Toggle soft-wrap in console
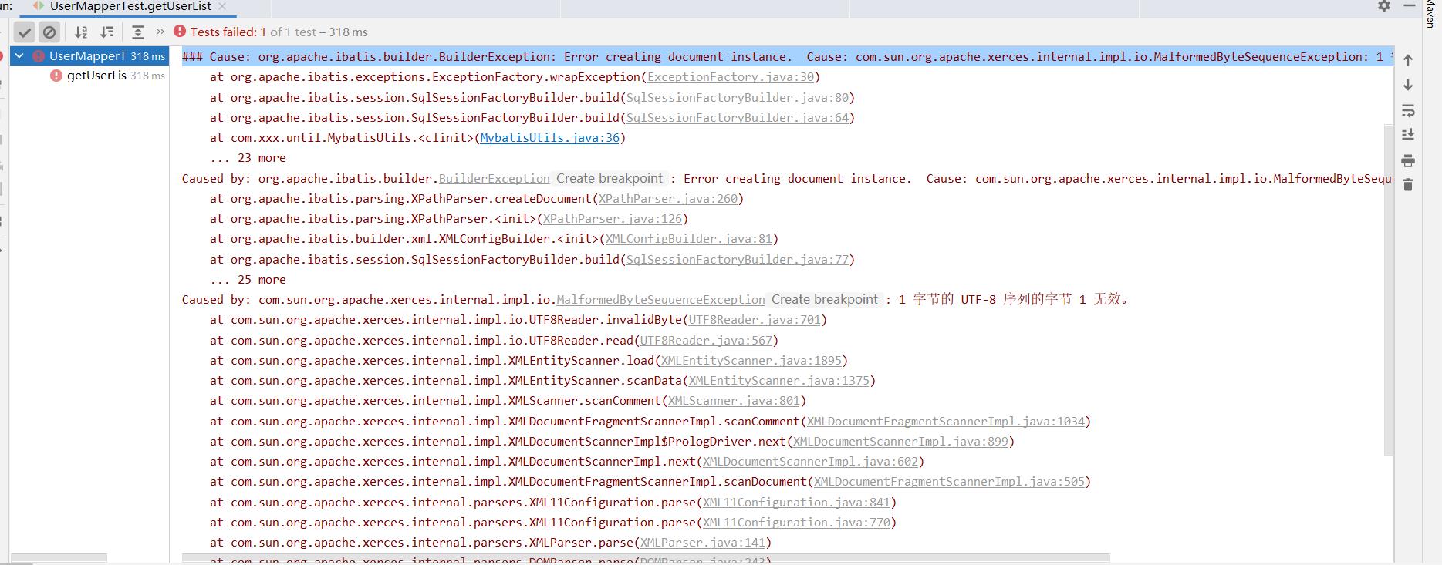The width and height of the screenshot is (1442, 565). [x=1408, y=110]
